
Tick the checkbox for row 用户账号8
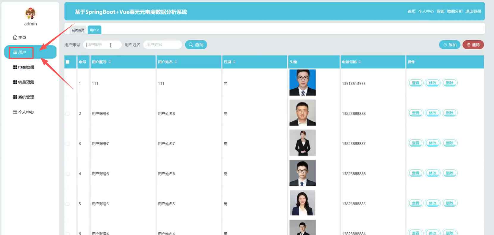coord(68,114)
